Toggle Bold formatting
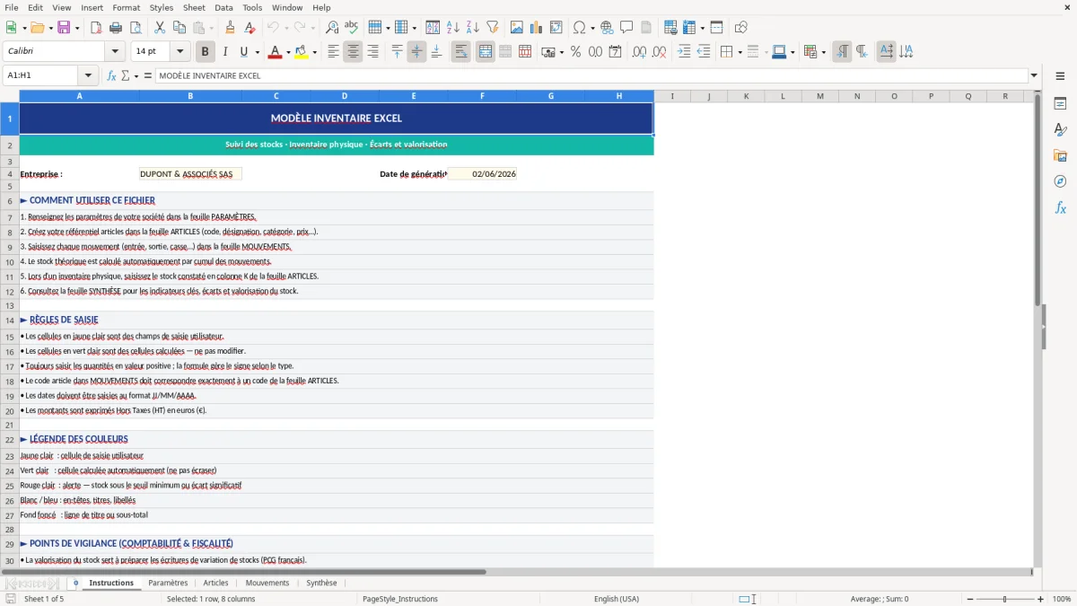This screenshot has width=1077, height=606. point(206,52)
